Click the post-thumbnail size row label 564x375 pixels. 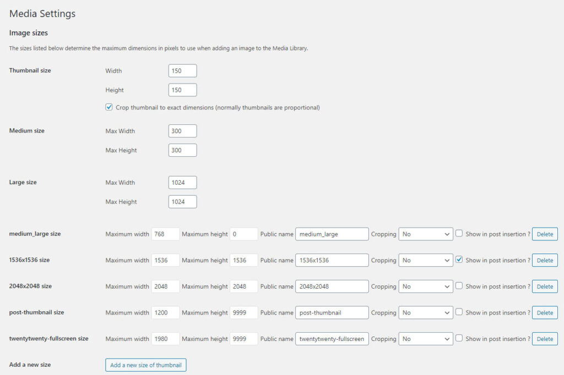tap(36, 312)
